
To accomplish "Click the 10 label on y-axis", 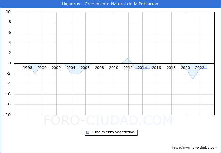I will (8, 12).
